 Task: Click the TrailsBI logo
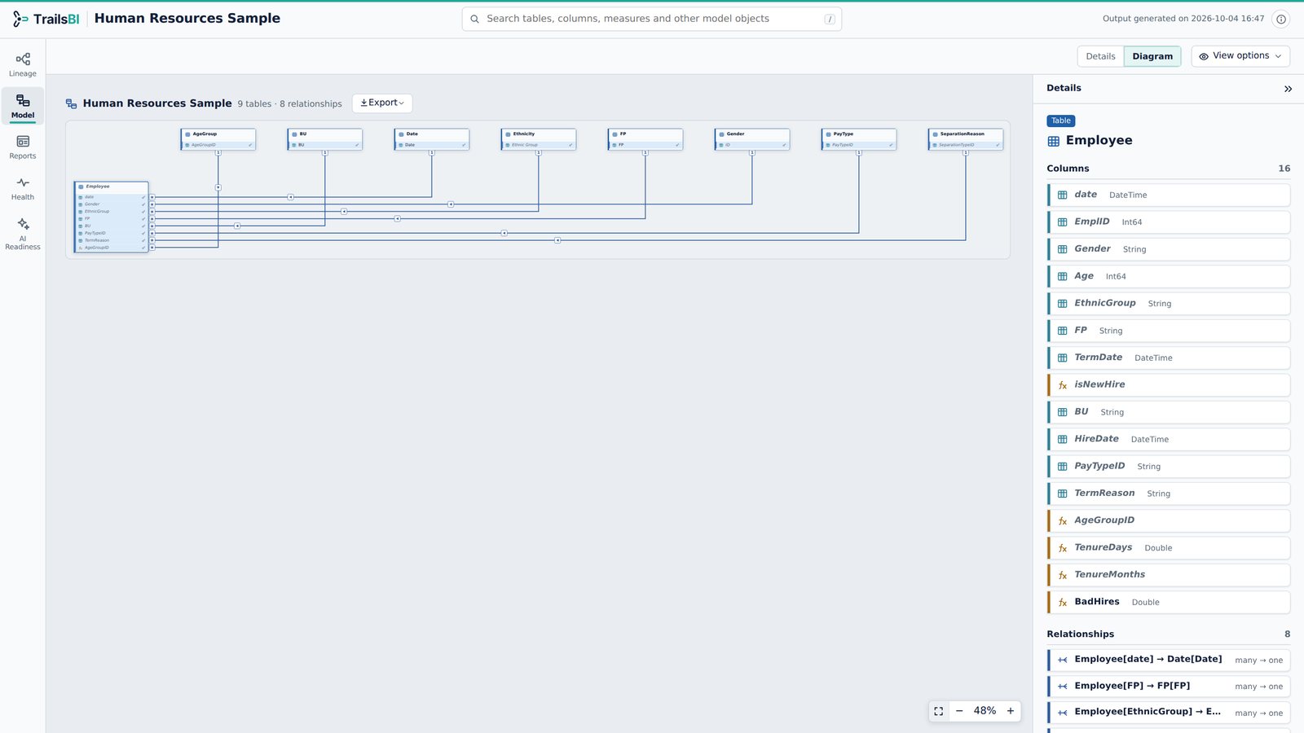click(46, 19)
